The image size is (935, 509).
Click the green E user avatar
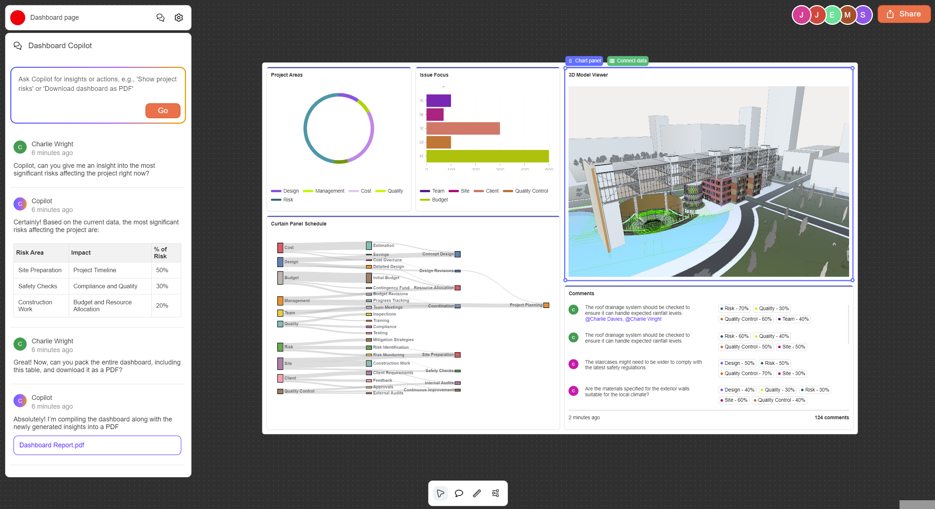(x=832, y=15)
